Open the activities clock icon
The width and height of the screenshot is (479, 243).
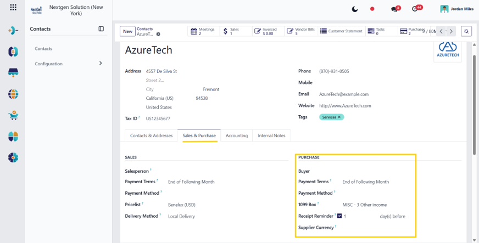click(x=415, y=9)
